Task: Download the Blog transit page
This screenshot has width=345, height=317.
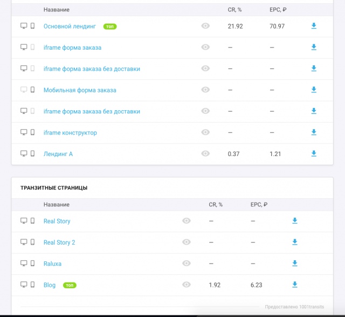Action: (295, 285)
